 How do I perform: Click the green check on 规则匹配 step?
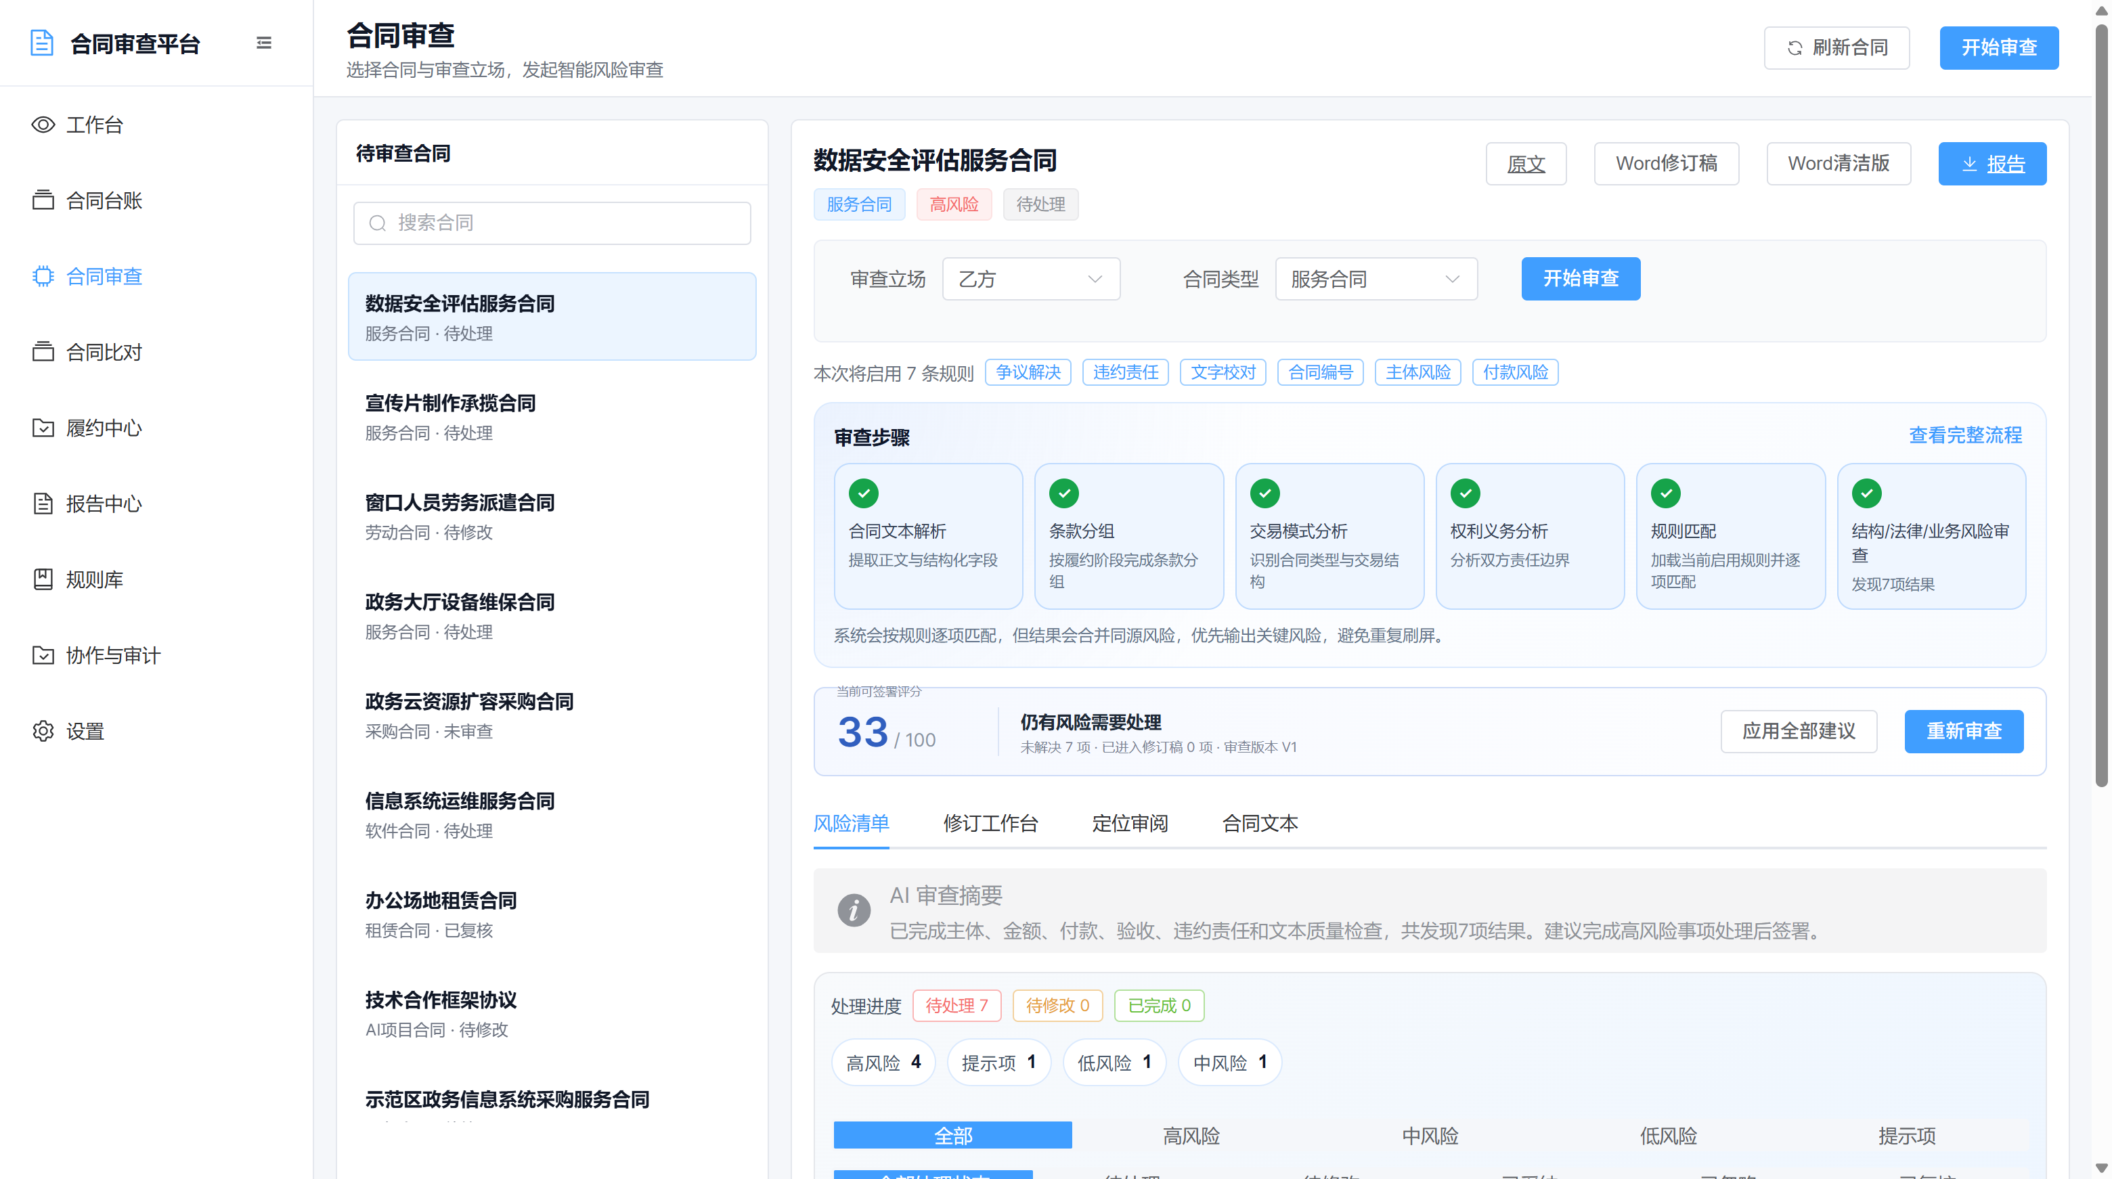[x=1666, y=493]
